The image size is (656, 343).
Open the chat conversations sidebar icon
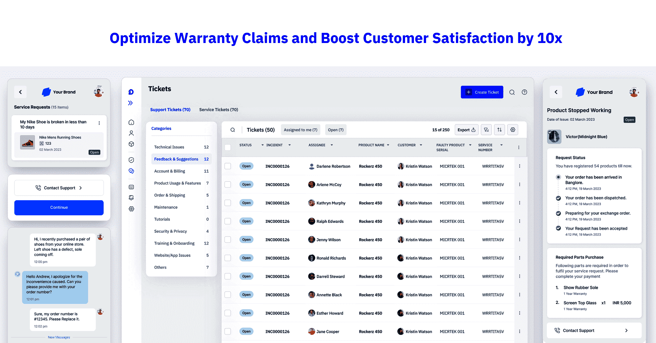(131, 171)
